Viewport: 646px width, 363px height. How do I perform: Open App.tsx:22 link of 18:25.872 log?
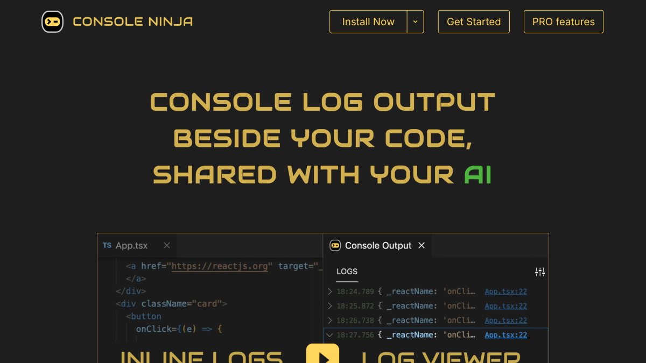point(505,306)
